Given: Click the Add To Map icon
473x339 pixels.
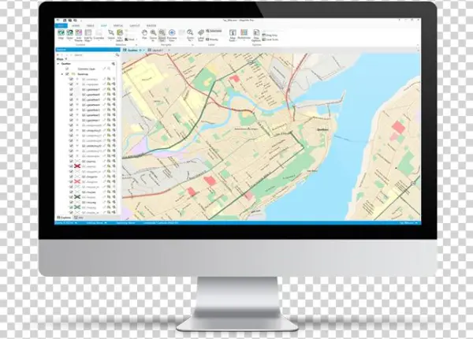Looking at the screenshot, I should pos(88,35).
